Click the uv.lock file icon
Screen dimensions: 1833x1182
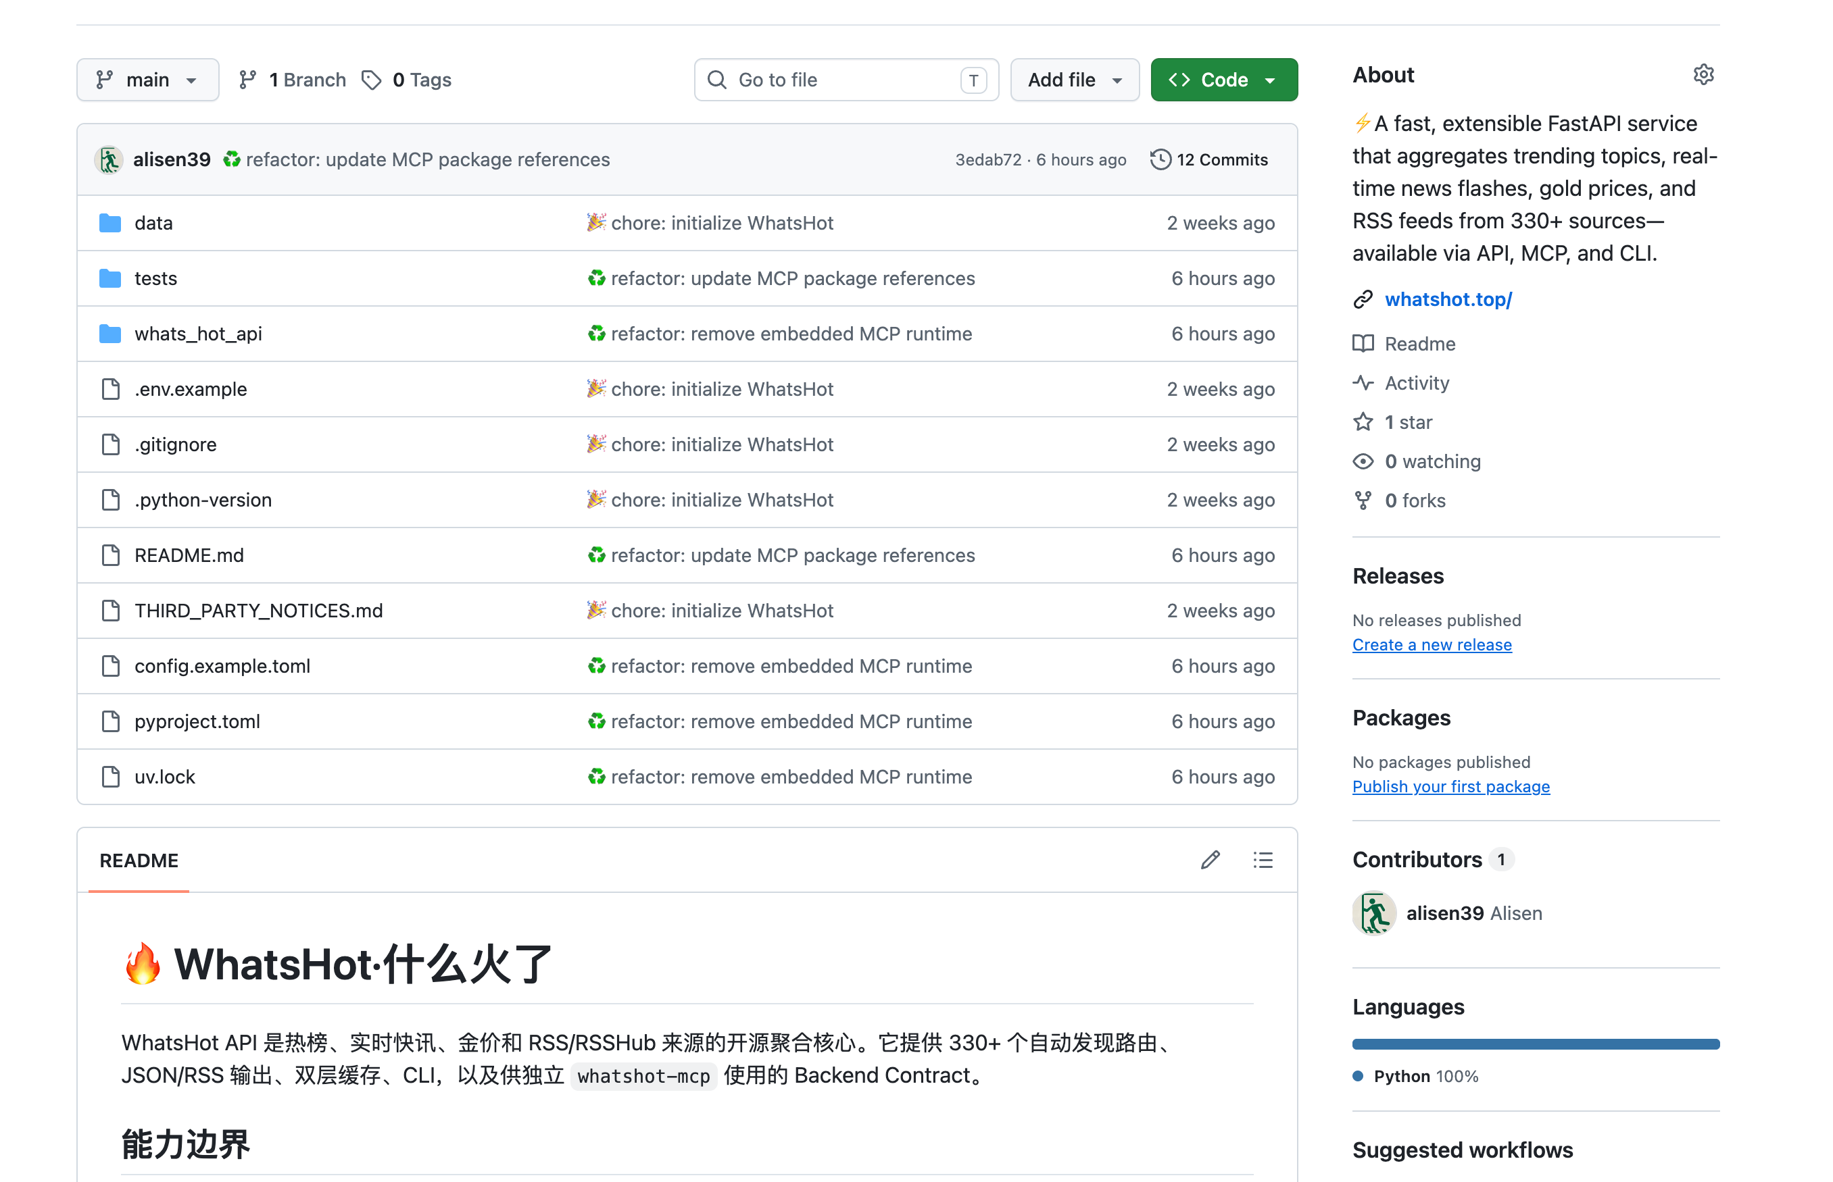click(x=111, y=777)
